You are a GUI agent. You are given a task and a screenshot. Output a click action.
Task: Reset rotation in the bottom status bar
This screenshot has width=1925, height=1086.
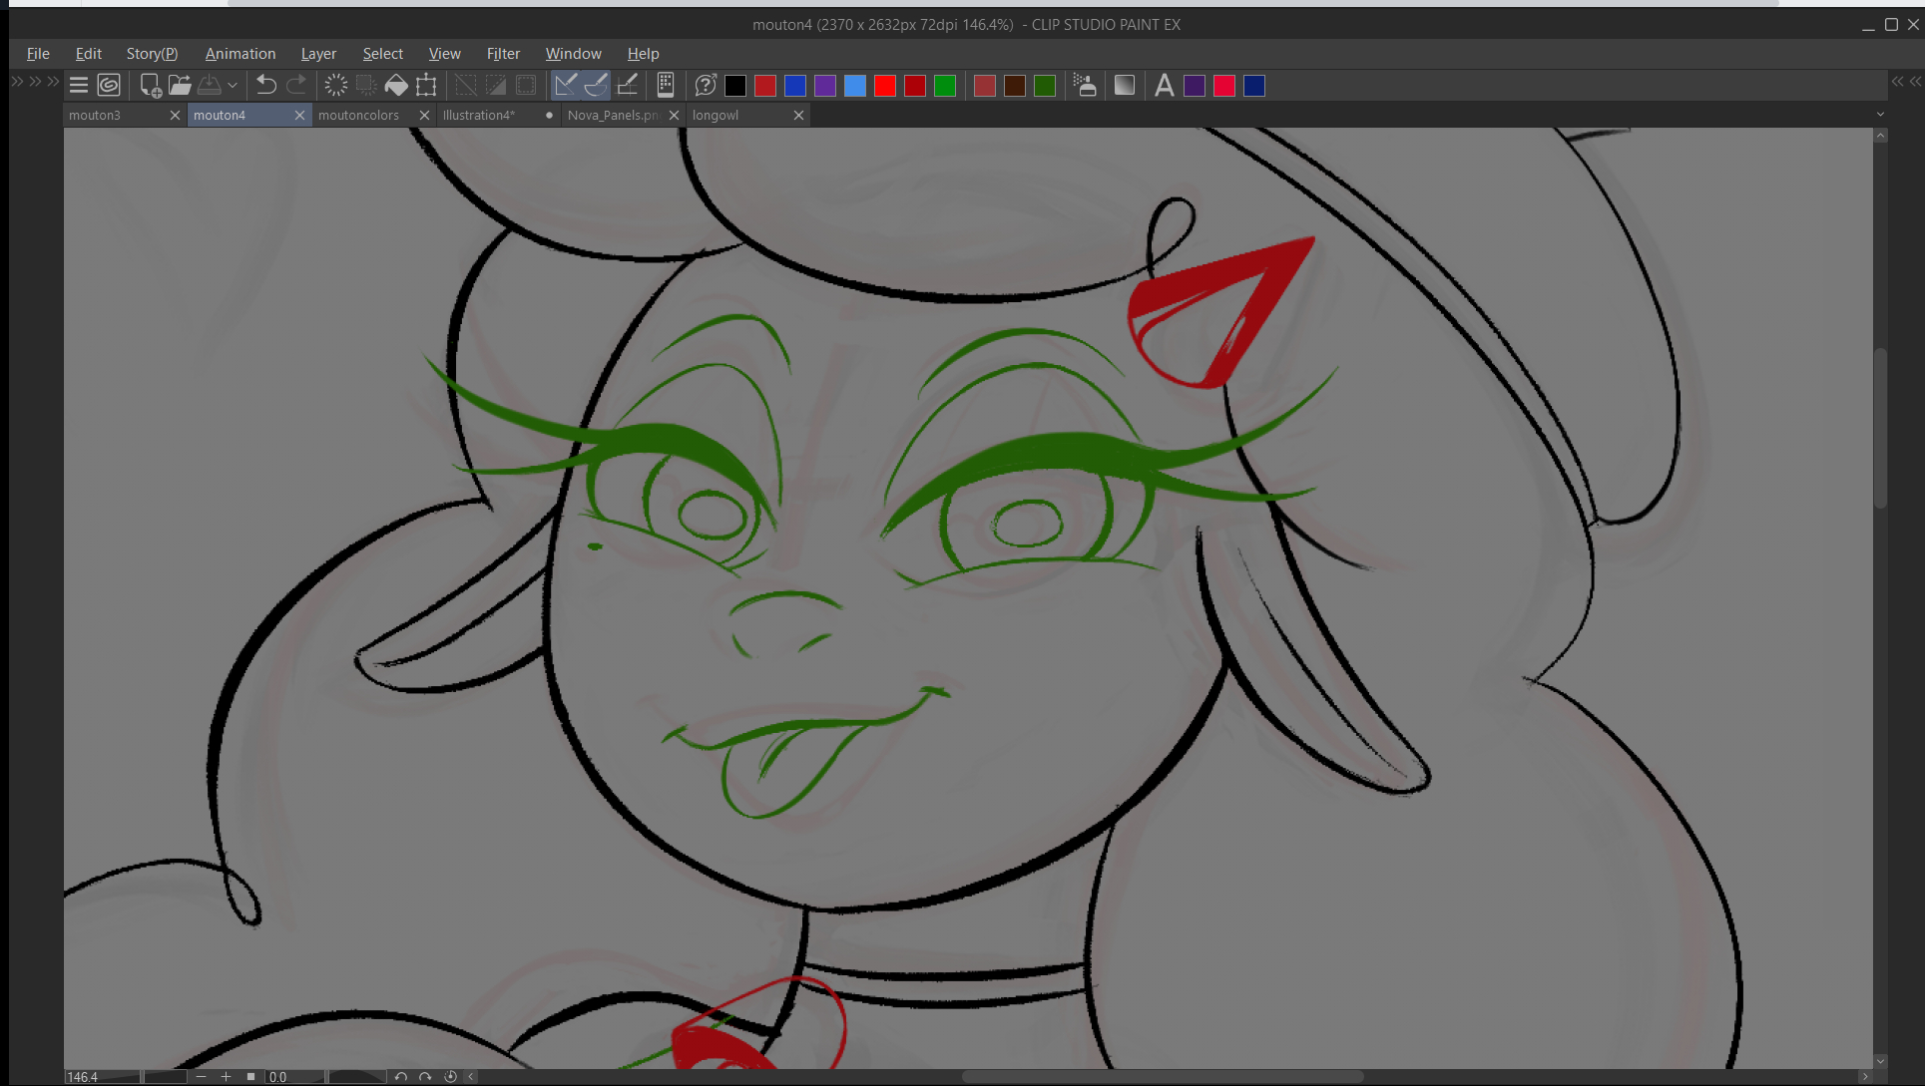[x=450, y=1077]
